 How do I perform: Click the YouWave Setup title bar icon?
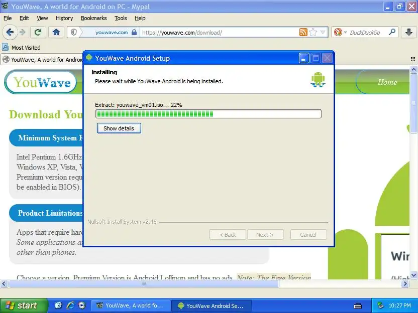89,58
